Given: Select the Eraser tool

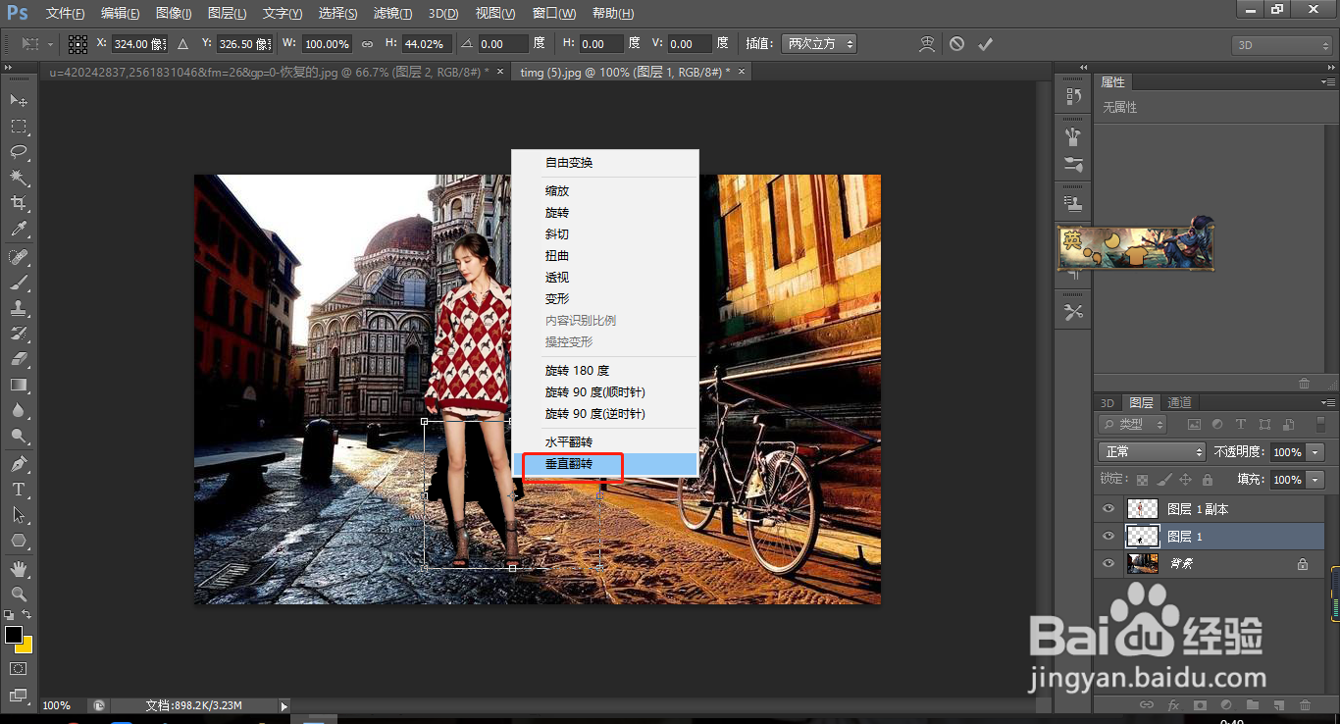Looking at the screenshot, I should [x=19, y=359].
